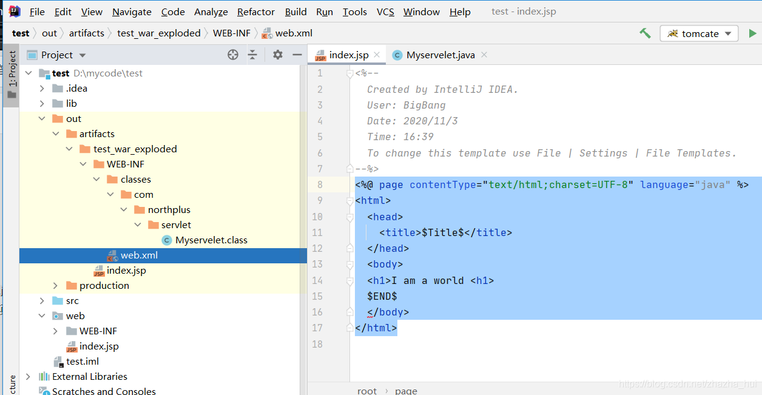Click the IntelliJ IDEA logo icon
Image resolution: width=762 pixels, height=395 pixels.
[x=15, y=12]
